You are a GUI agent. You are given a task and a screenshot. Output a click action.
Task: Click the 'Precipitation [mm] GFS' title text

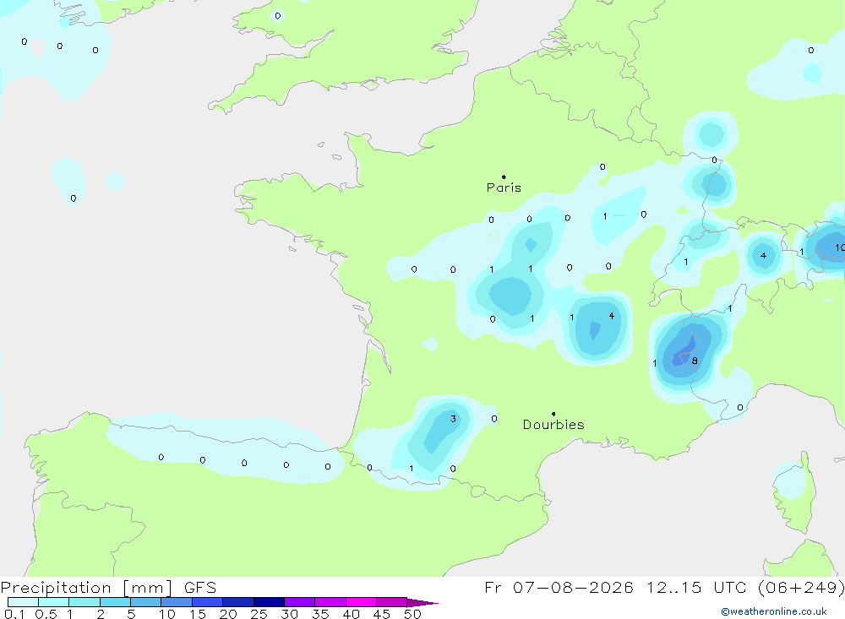click(x=108, y=587)
